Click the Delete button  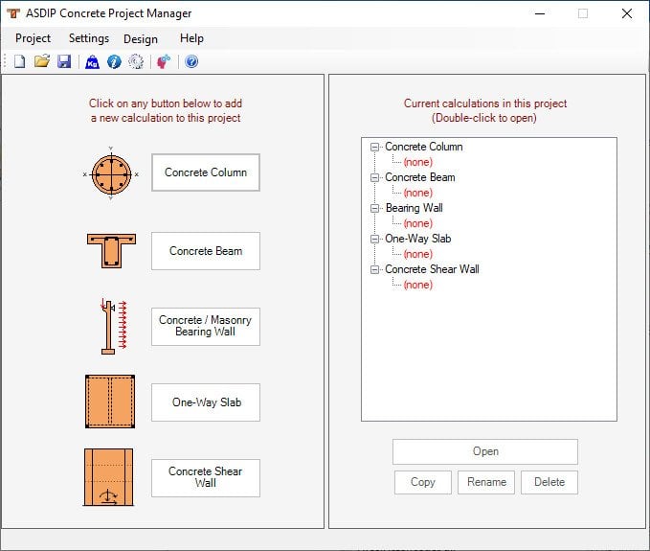click(x=549, y=482)
